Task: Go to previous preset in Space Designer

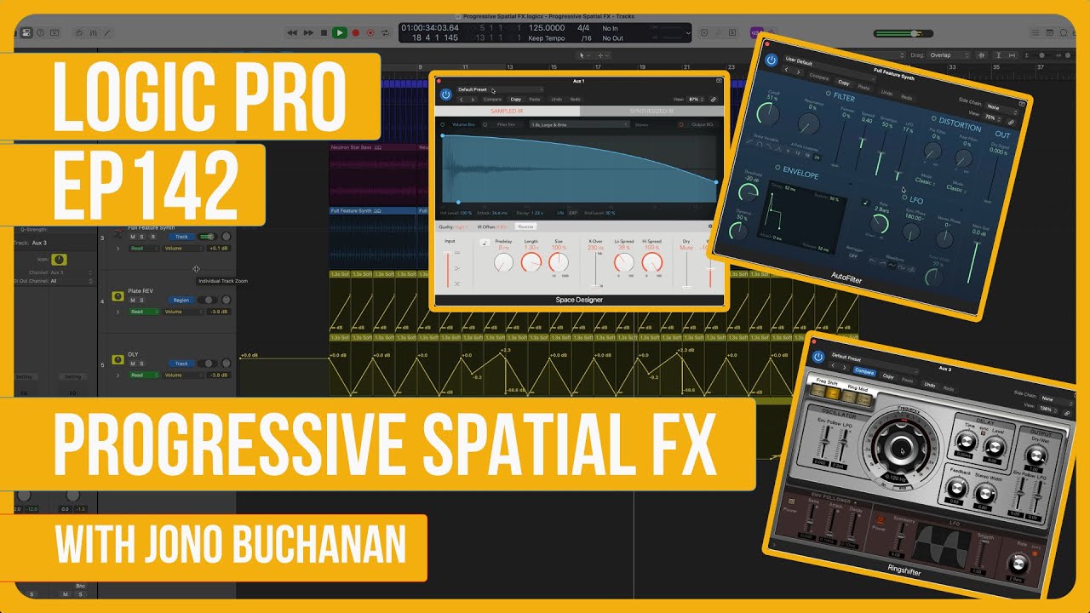Action: tap(462, 100)
